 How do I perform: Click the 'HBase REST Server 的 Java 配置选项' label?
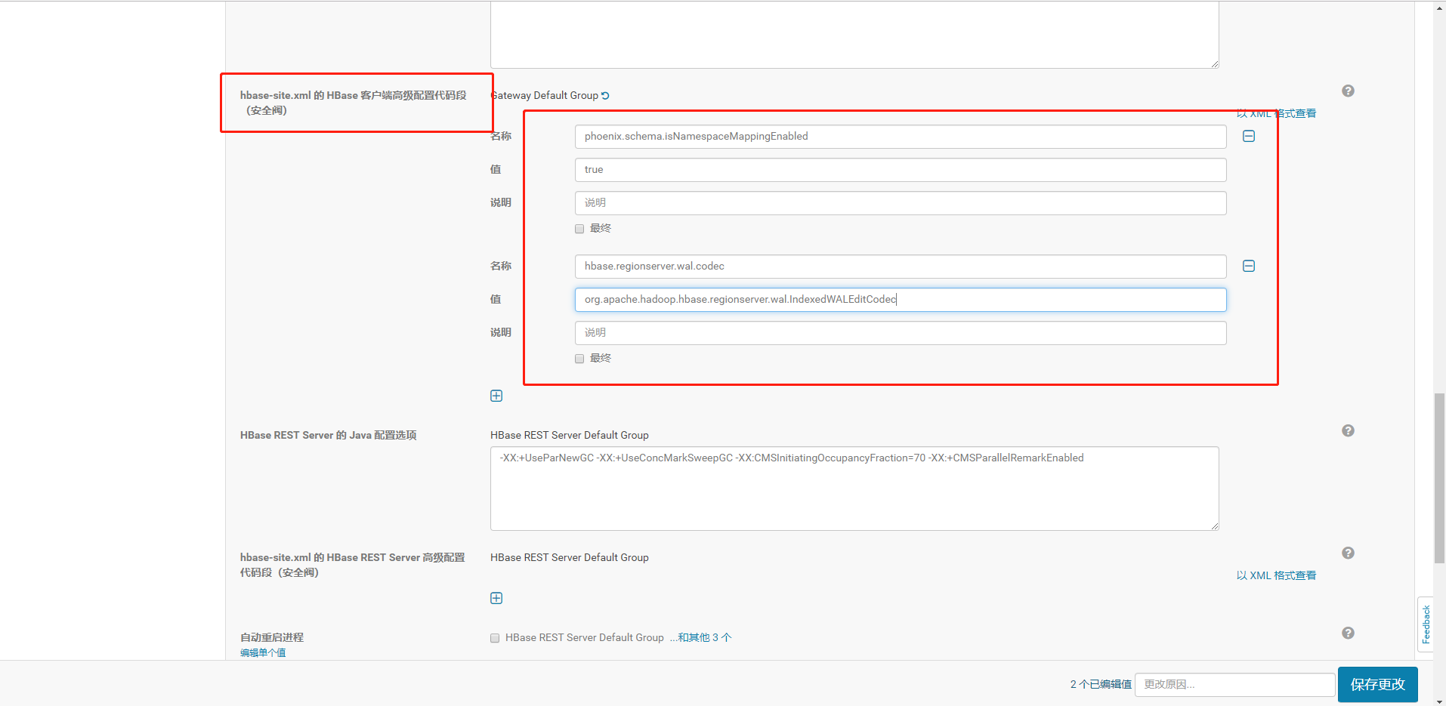click(328, 435)
